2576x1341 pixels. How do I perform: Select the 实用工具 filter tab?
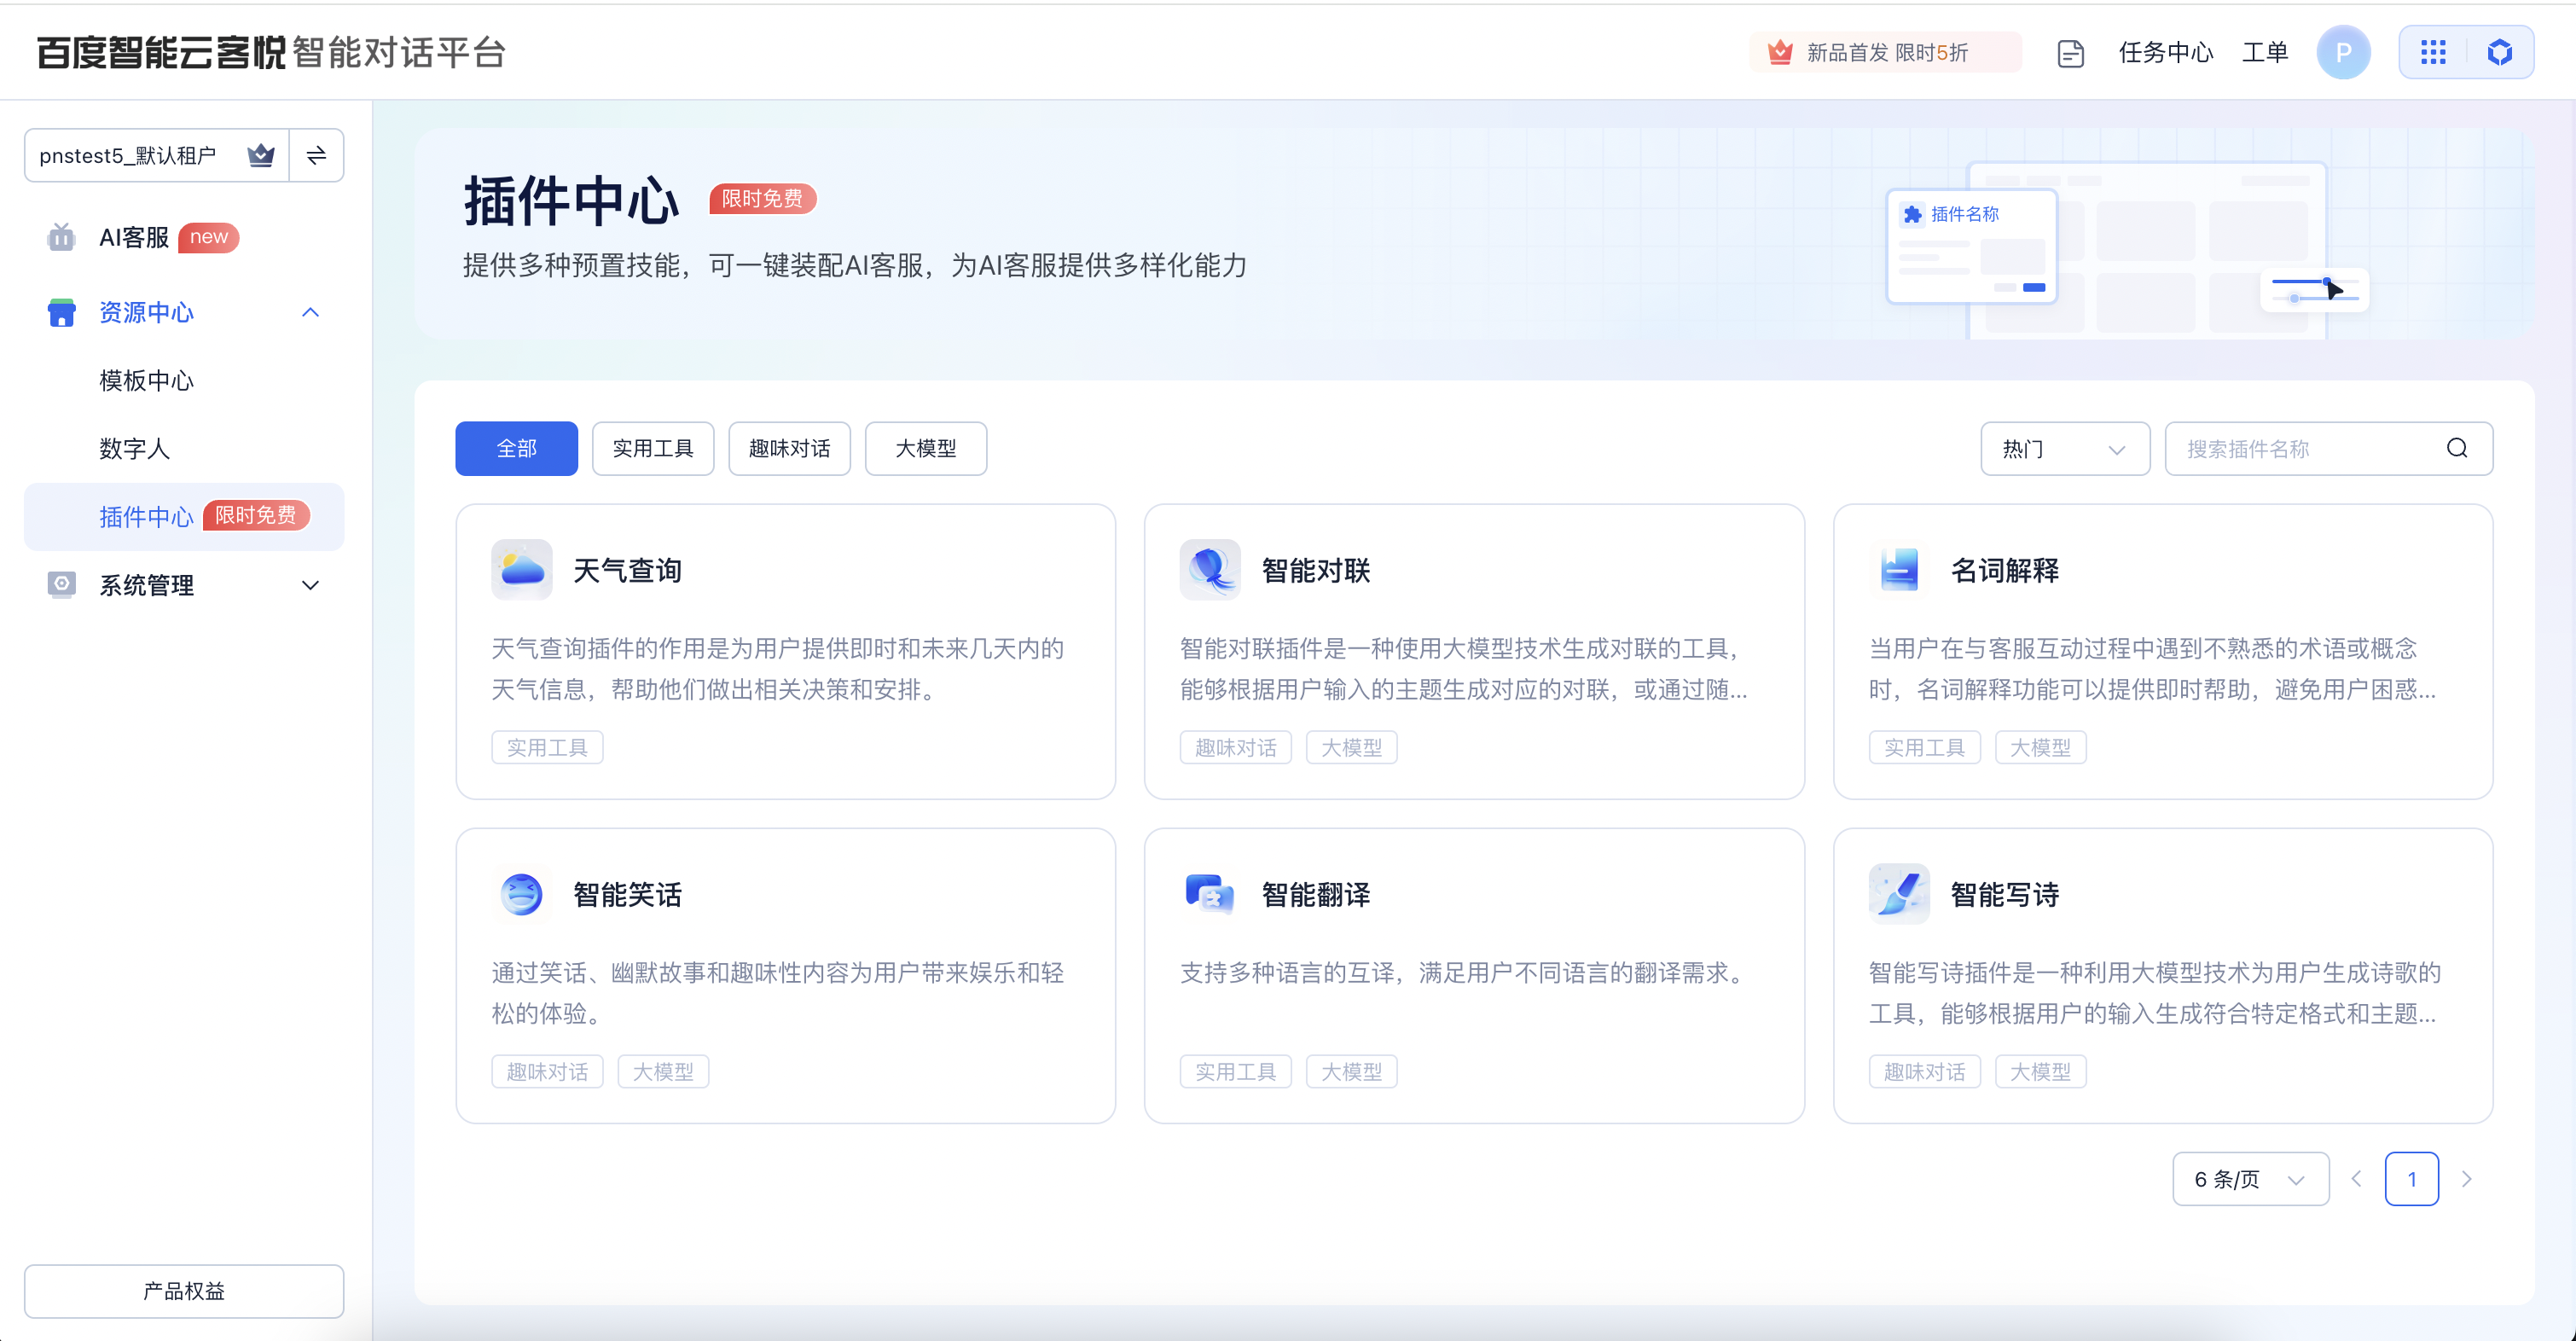pyautogui.click(x=653, y=448)
